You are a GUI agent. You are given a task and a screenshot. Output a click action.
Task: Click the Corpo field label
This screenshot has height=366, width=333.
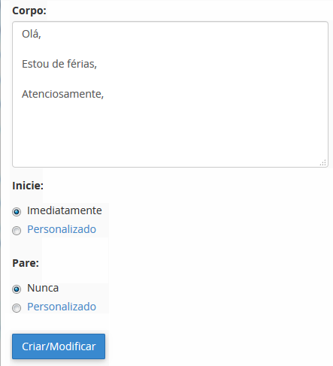29,11
